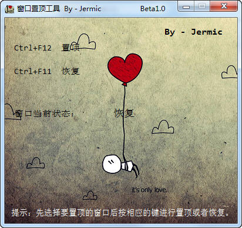Click the '恢复' label next to Ctrl+F11
This screenshot has width=242, height=228.
pyautogui.click(x=70, y=71)
